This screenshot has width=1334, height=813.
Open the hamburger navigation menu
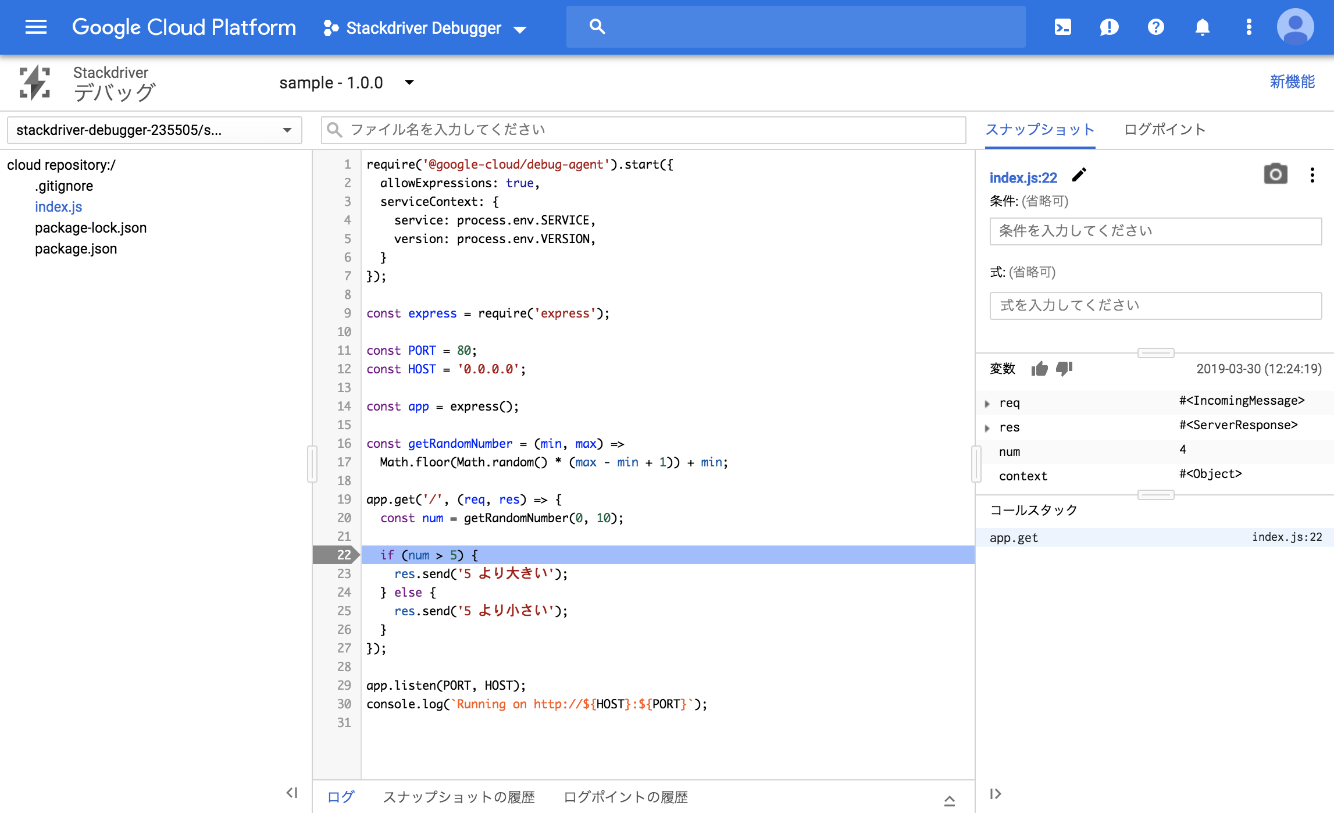click(x=36, y=27)
